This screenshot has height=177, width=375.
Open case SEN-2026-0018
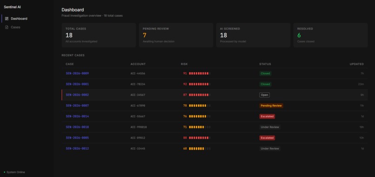pyautogui.click(x=77, y=127)
